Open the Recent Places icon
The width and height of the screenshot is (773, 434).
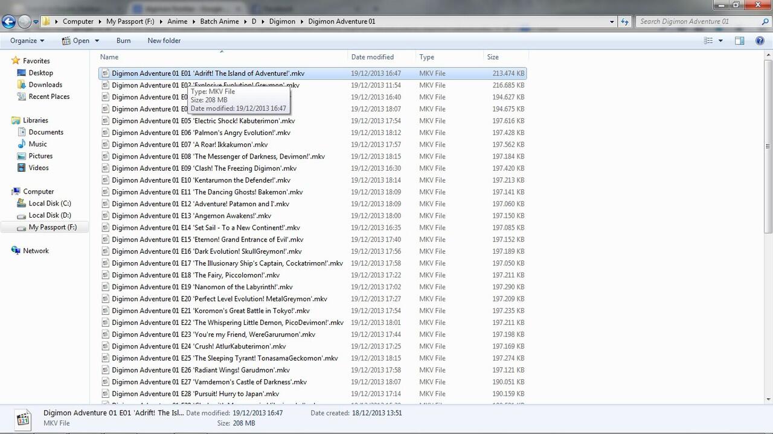(22, 96)
